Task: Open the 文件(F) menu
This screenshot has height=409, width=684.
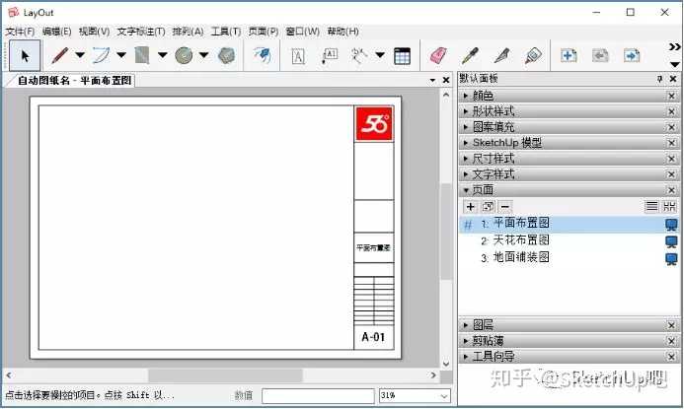Action: 20,32
